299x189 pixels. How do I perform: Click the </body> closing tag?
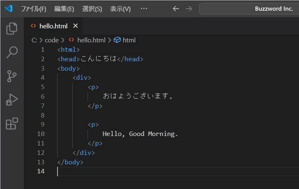(70, 162)
